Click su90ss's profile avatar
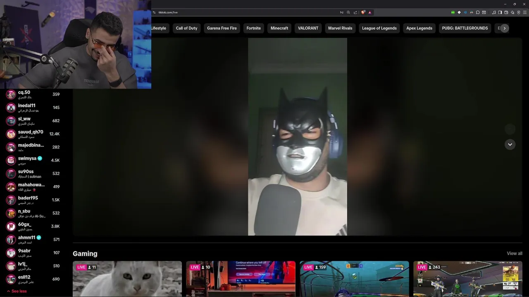The image size is (529, 297). click(11, 174)
